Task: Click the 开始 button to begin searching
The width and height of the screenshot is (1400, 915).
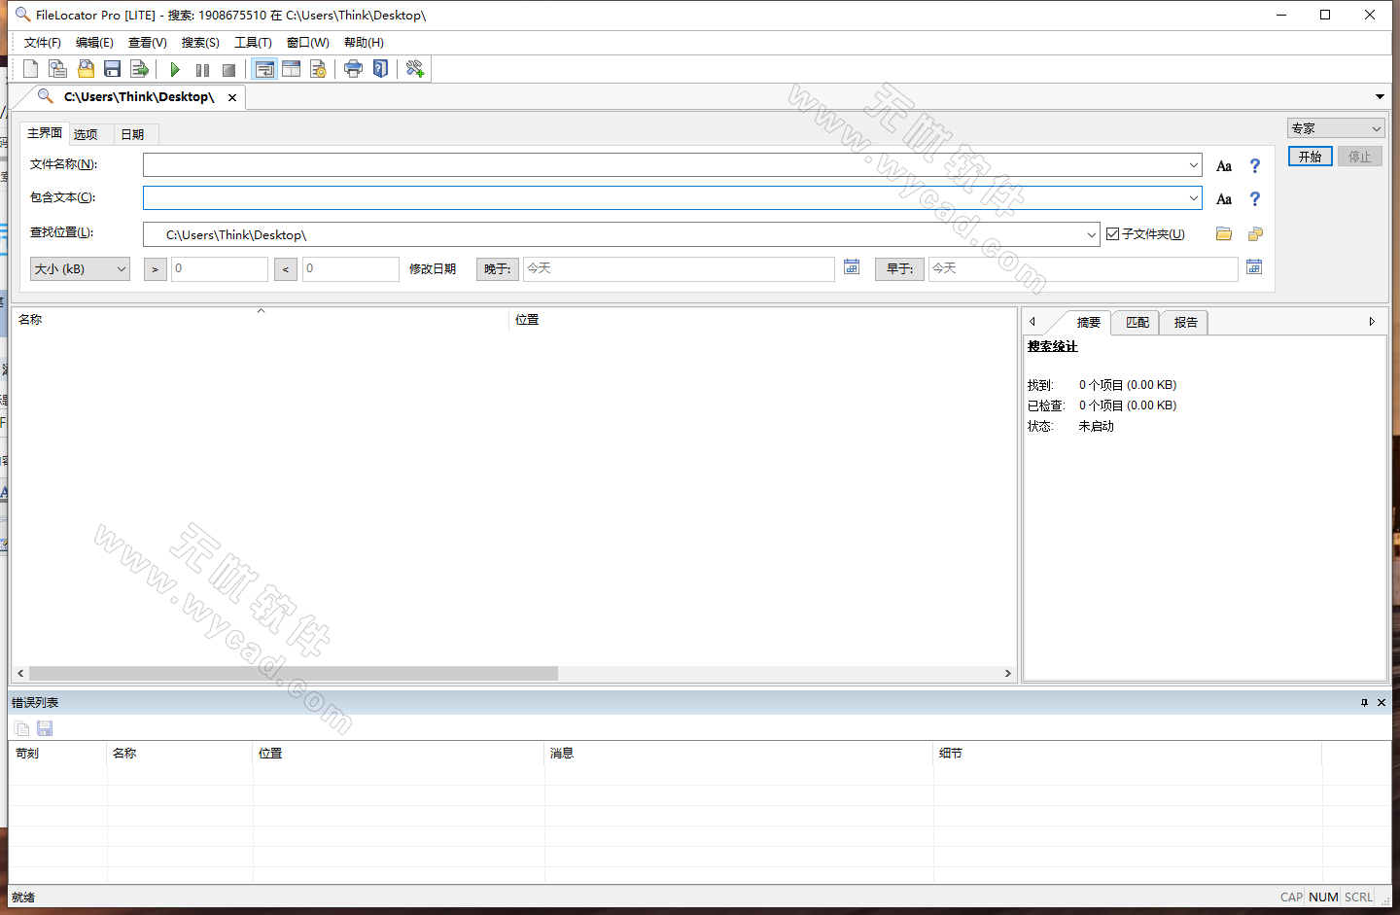Action: click(x=1310, y=156)
